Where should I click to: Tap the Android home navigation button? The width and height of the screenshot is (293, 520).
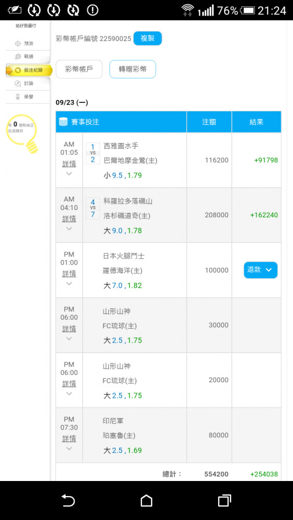(x=146, y=500)
